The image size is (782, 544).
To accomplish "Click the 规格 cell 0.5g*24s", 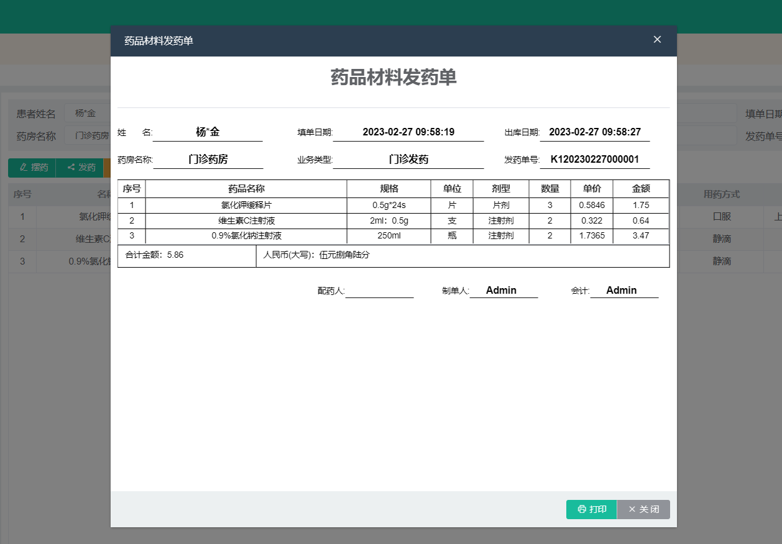I will 389,205.
